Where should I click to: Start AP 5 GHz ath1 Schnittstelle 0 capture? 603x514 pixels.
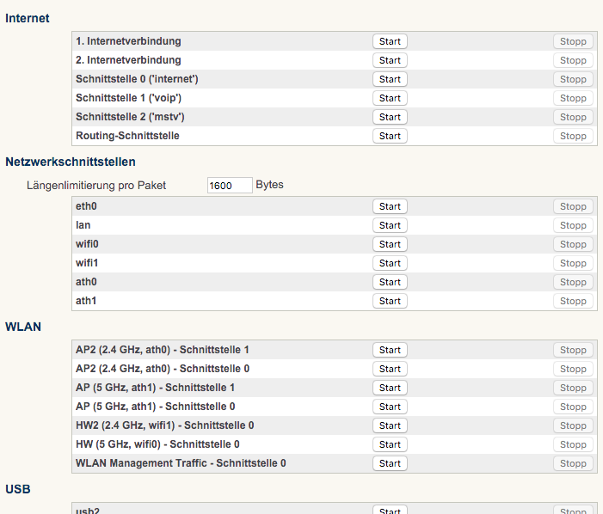(390, 407)
